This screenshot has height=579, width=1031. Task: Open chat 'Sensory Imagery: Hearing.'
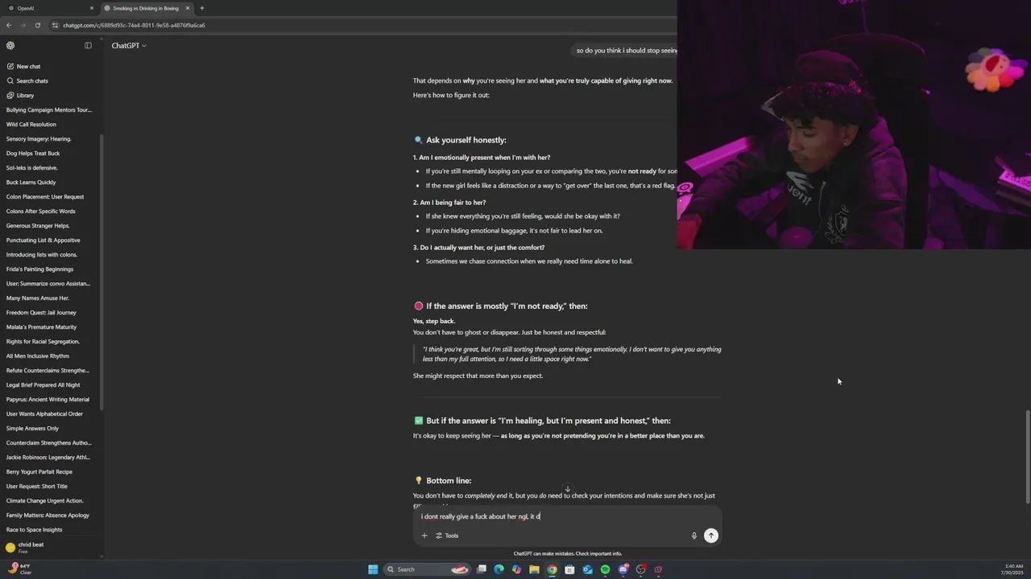39,139
